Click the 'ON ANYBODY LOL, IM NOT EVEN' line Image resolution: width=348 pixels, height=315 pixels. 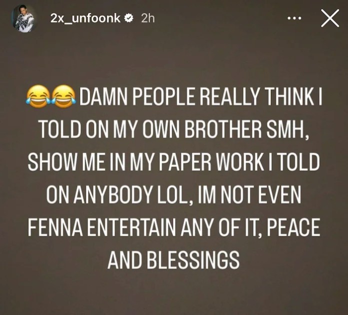[x=174, y=194]
